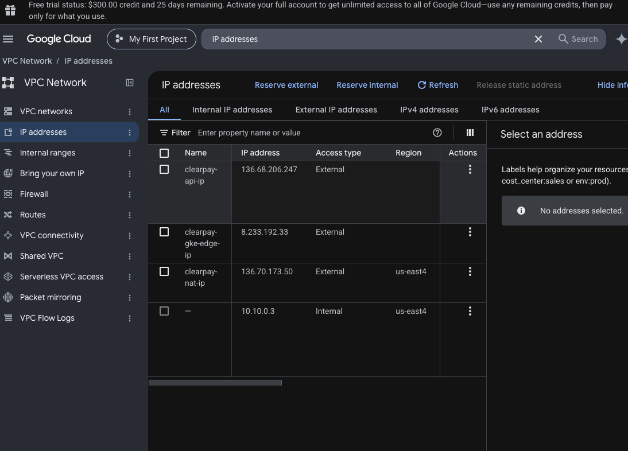Open Bring your own IP page
This screenshot has width=628, height=451.
(x=52, y=173)
